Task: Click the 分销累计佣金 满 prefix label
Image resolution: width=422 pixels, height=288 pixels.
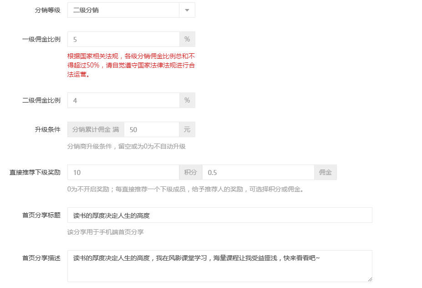Action: click(x=96, y=129)
